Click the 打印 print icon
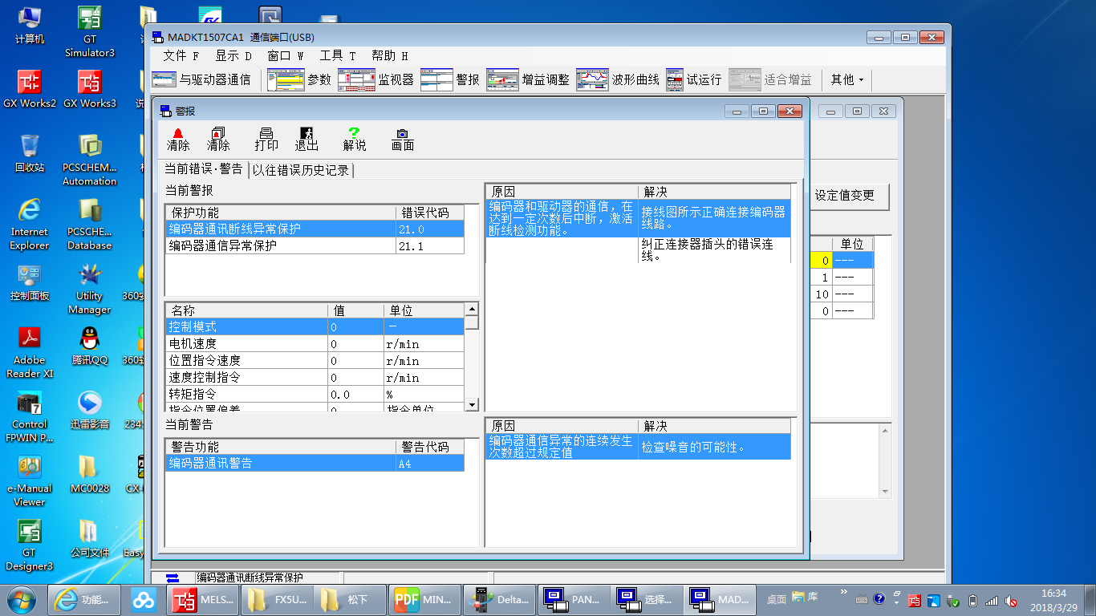1096x616 pixels. coord(266,139)
